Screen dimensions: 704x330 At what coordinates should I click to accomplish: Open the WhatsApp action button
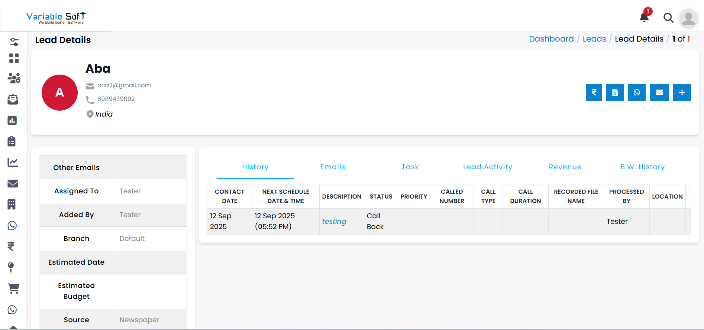tap(636, 92)
